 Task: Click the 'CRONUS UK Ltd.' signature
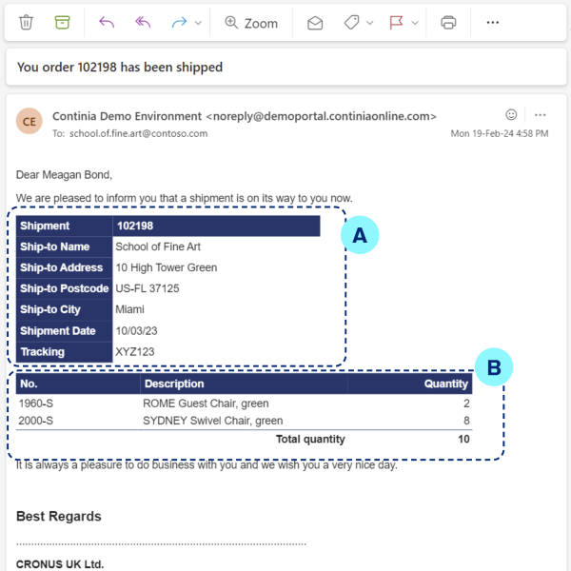click(x=60, y=564)
